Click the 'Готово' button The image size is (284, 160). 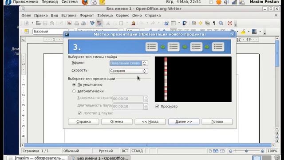(x=217, y=122)
